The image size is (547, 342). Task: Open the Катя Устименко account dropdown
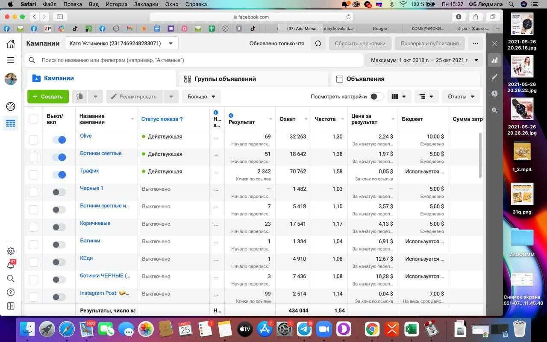tap(122, 43)
